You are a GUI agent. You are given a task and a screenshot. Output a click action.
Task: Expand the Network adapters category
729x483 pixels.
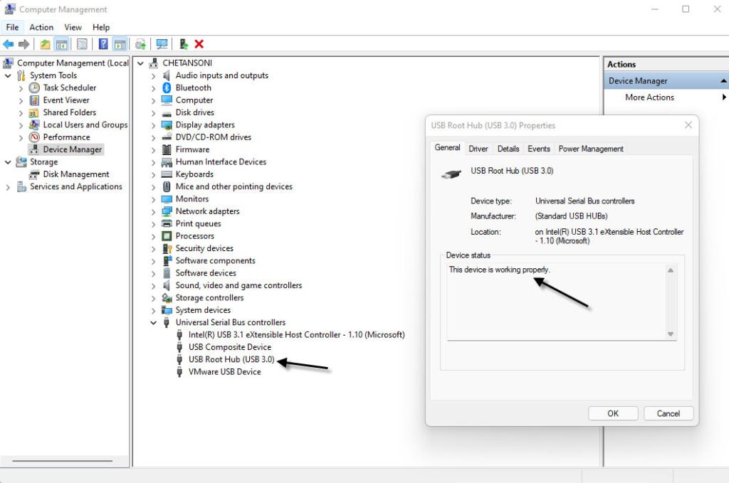coord(153,211)
